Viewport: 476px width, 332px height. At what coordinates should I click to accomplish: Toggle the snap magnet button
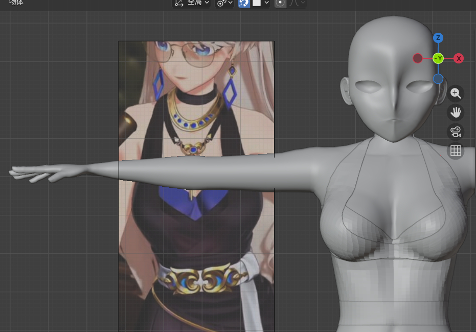[244, 3]
